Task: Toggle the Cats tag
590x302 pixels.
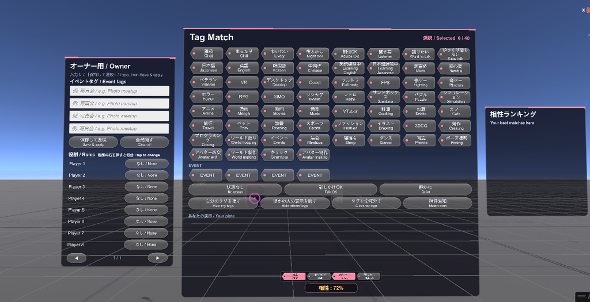Action: pyautogui.click(x=453, y=111)
